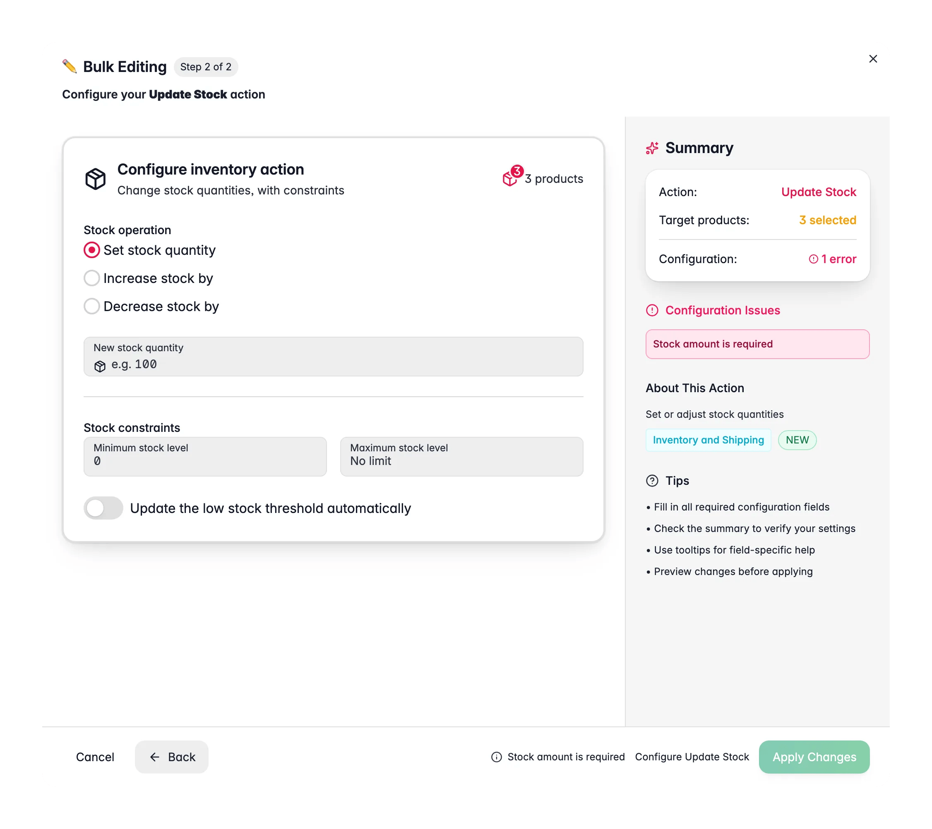
Task: Click the 3 products badge icon
Action: click(512, 176)
